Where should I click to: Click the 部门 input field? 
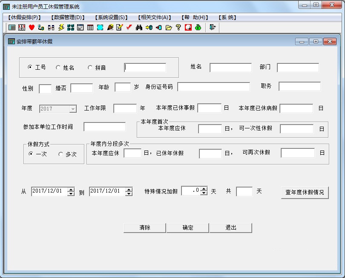(x=298, y=68)
